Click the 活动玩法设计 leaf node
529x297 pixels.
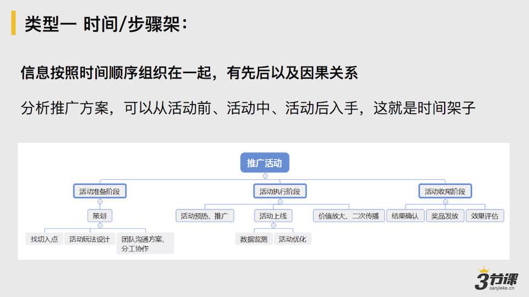(90, 239)
